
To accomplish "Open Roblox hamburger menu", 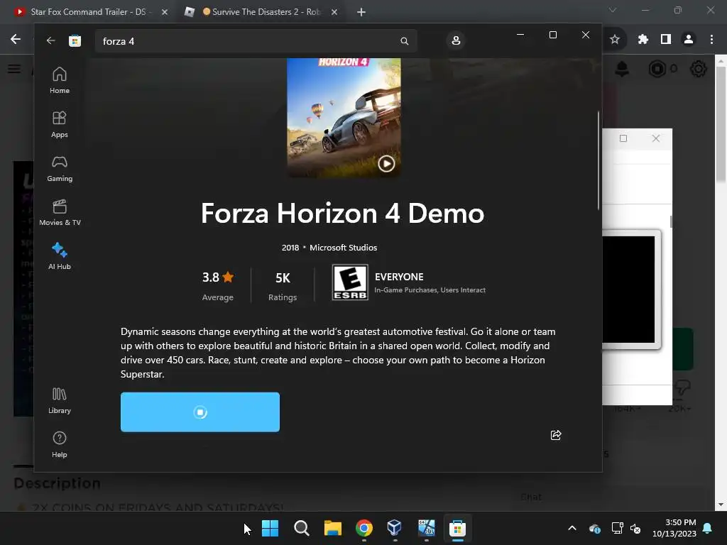I will point(14,69).
